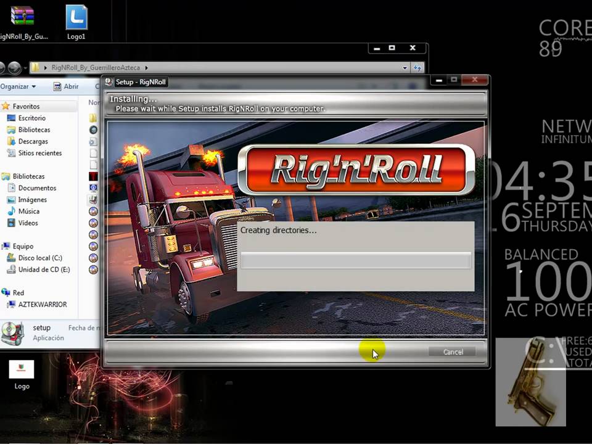Click the folder icon in address bar

pos(35,68)
